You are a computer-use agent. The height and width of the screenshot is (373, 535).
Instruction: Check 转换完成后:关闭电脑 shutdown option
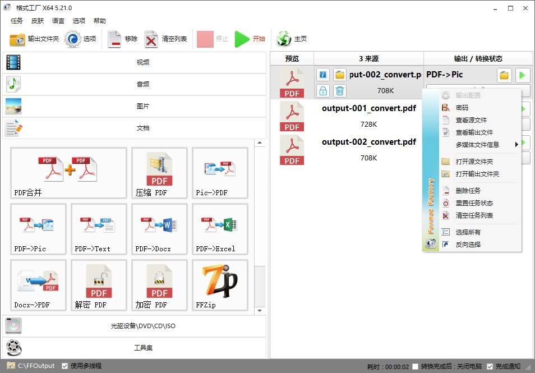414,366
